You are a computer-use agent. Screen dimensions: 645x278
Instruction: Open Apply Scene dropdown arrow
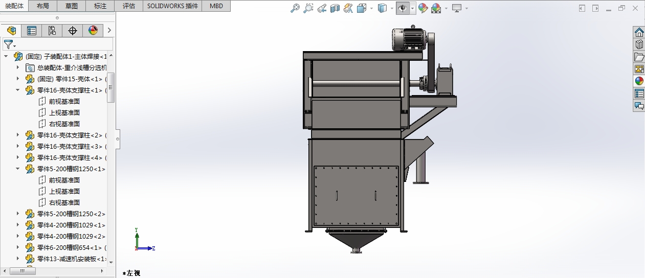(446, 9)
